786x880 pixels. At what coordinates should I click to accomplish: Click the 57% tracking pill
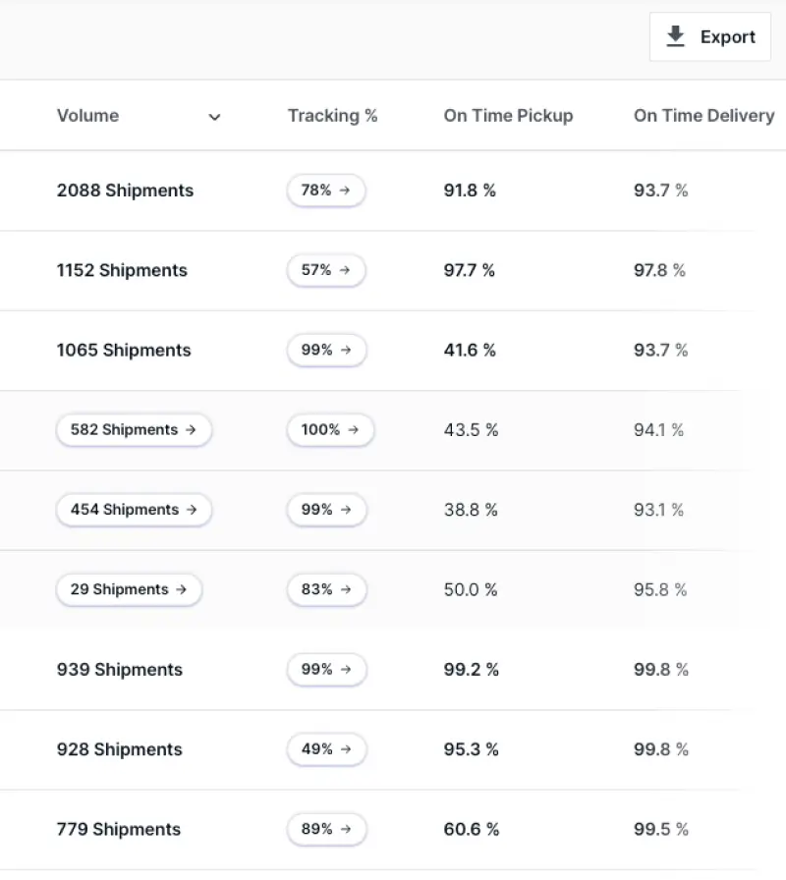point(326,270)
